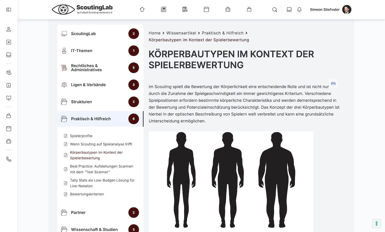Screen dimensions: 385x232
Task: Click the shopping bag icon in top navigation
Action: [x=249, y=10]
